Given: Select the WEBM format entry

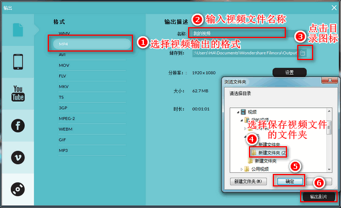Looking at the screenshot, I should tap(92, 129).
